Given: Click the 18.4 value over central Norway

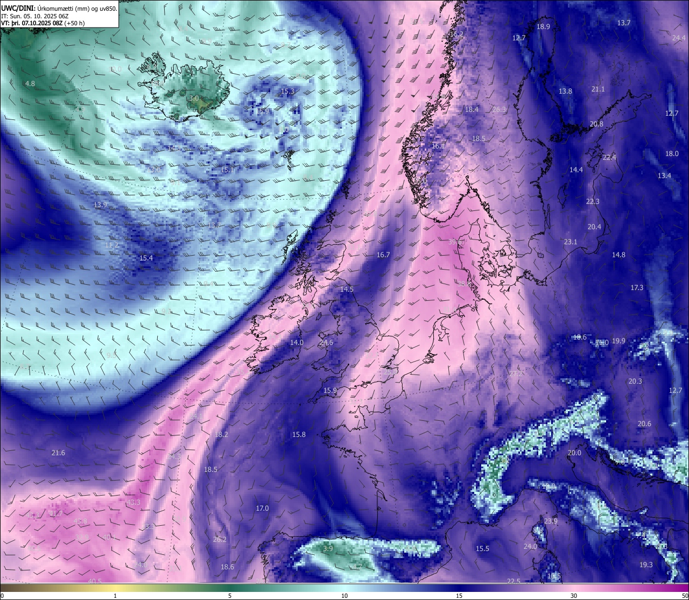Looking at the screenshot, I should (472, 110).
